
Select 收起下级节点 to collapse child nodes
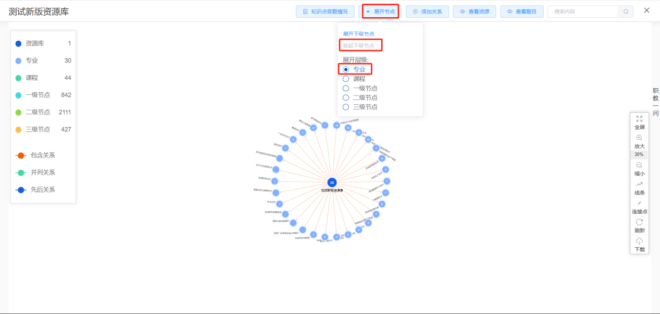361,45
